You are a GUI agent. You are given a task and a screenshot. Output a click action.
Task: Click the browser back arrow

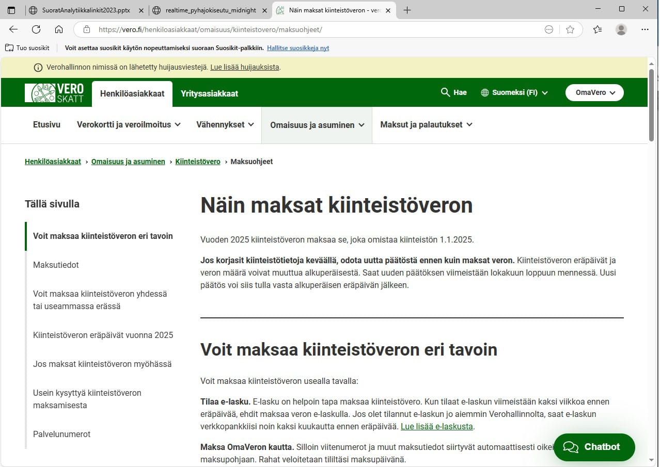tap(13, 29)
